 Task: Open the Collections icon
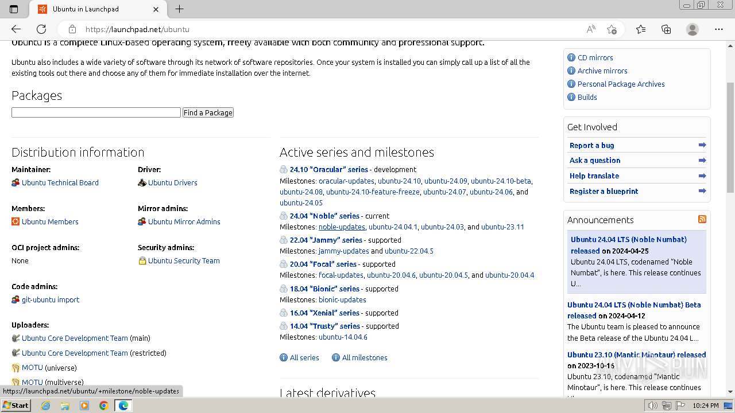(x=666, y=29)
